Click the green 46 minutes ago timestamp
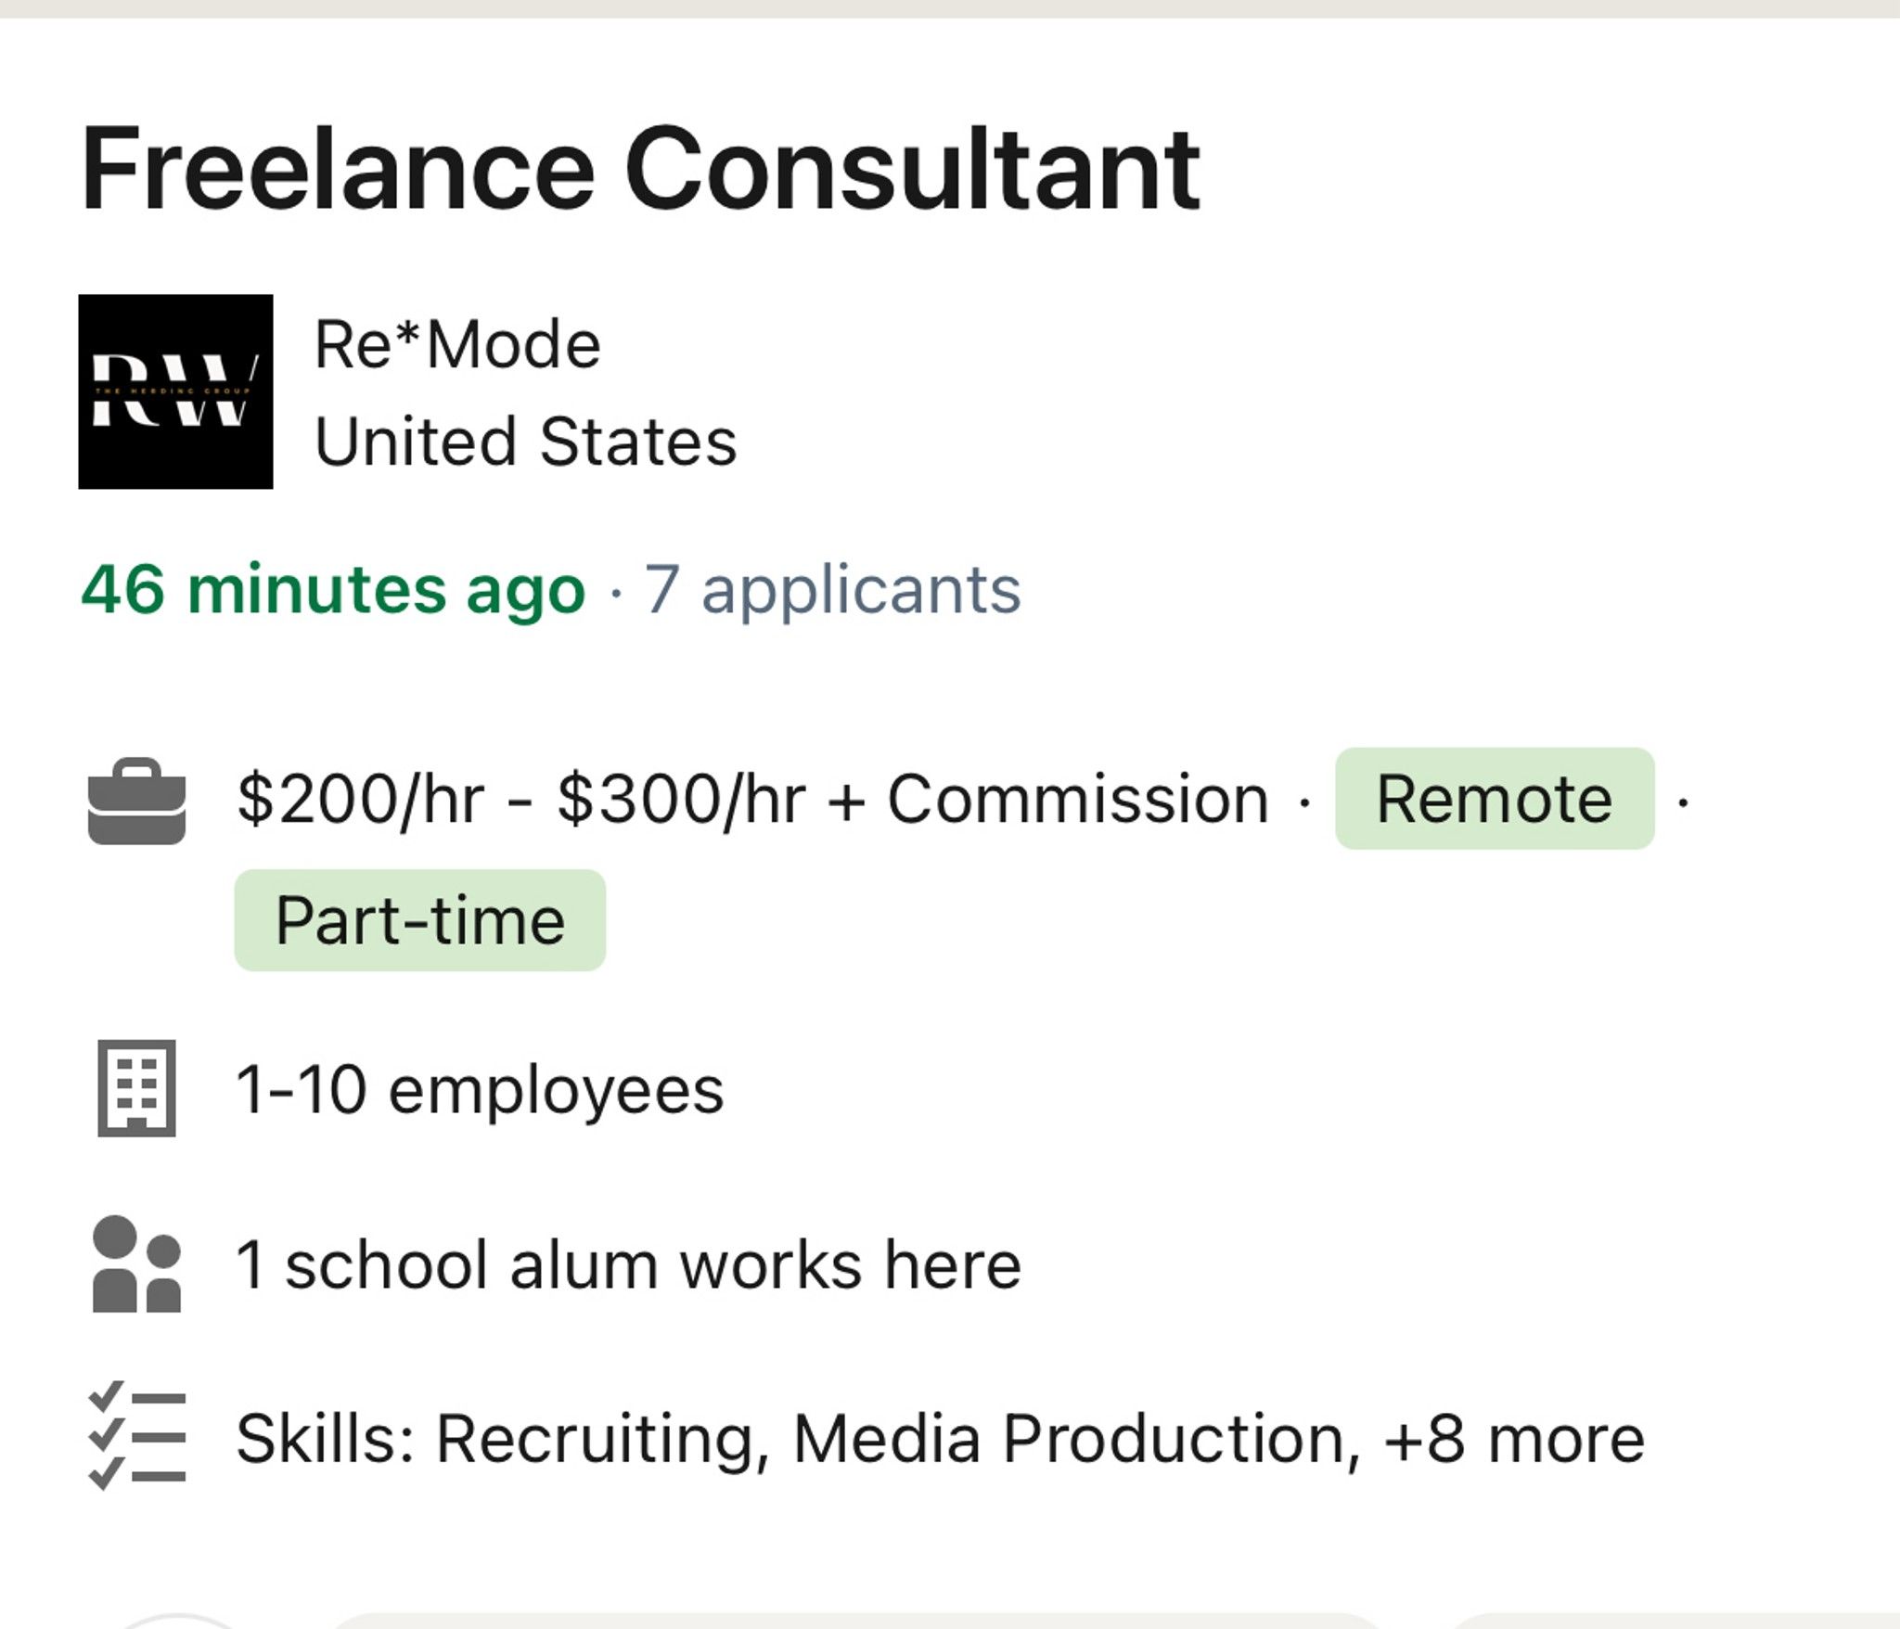 (x=333, y=590)
